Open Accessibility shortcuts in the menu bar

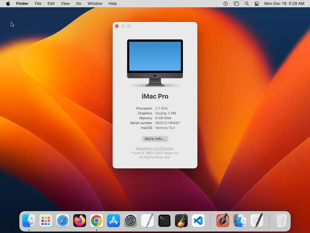coord(225,4)
